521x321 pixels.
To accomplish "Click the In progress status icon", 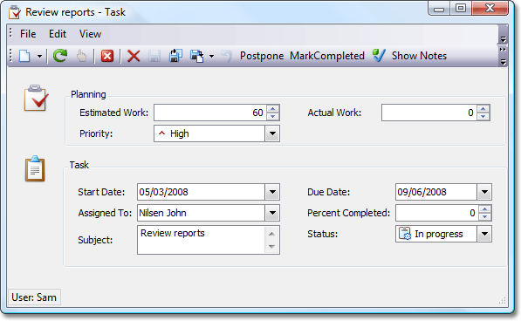I will pyautogui.click(x=405, y=234).
